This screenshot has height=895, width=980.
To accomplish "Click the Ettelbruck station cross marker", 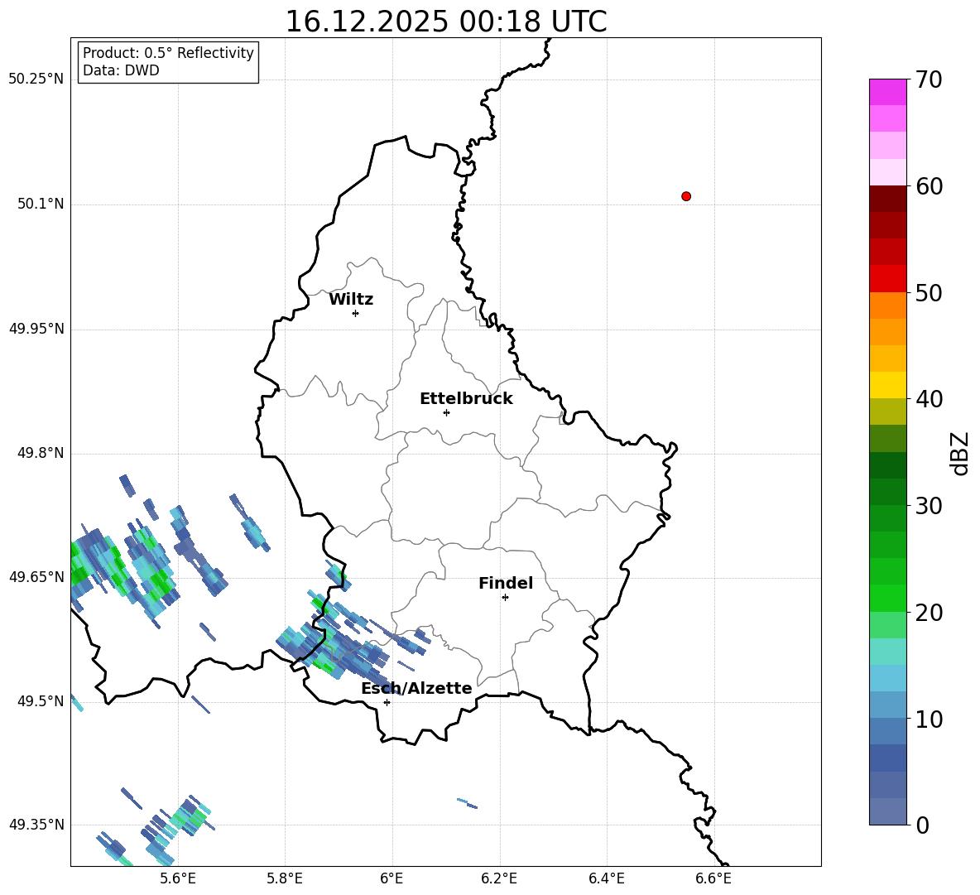I will click(446, 412).
